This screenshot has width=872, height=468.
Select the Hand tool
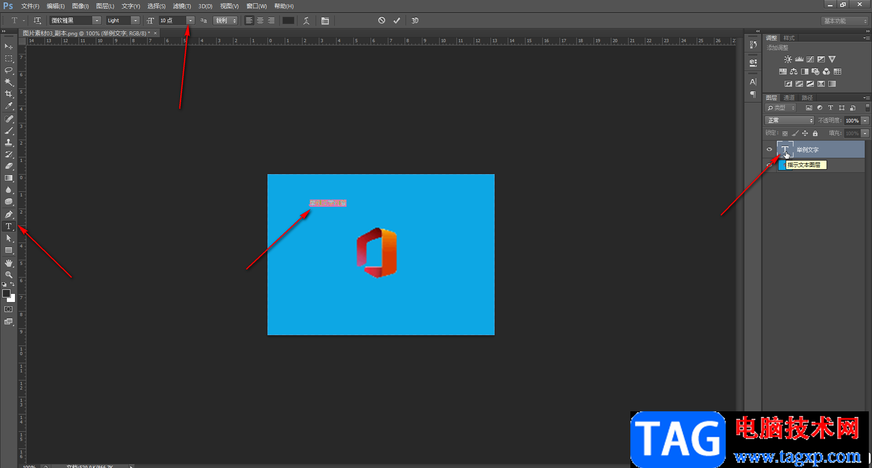[x=9, y=263]
